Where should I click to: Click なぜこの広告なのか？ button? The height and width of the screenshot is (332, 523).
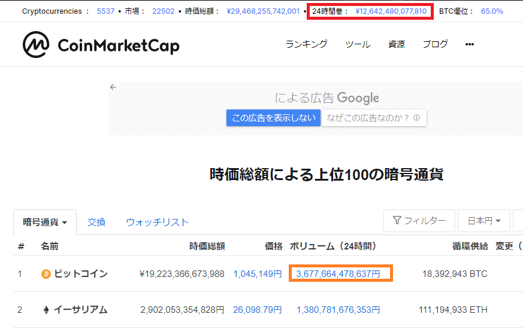374,118
